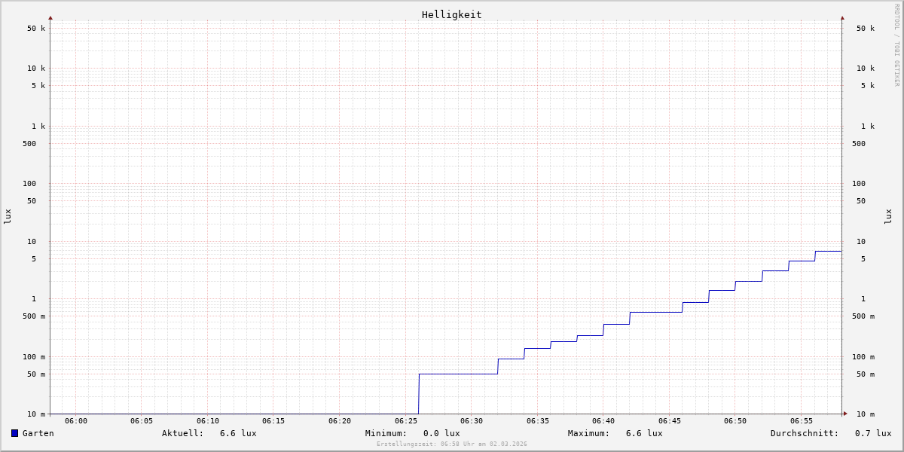Click the Durchschnitt 0.7 lux value

(x=872, y=433)
